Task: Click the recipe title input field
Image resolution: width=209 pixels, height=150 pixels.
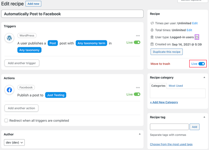Action: click(72, 14)
